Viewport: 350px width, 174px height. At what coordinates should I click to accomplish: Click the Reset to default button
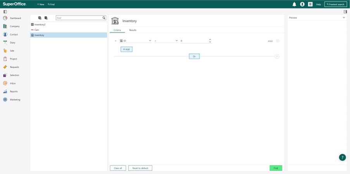[x=140, y=168]
